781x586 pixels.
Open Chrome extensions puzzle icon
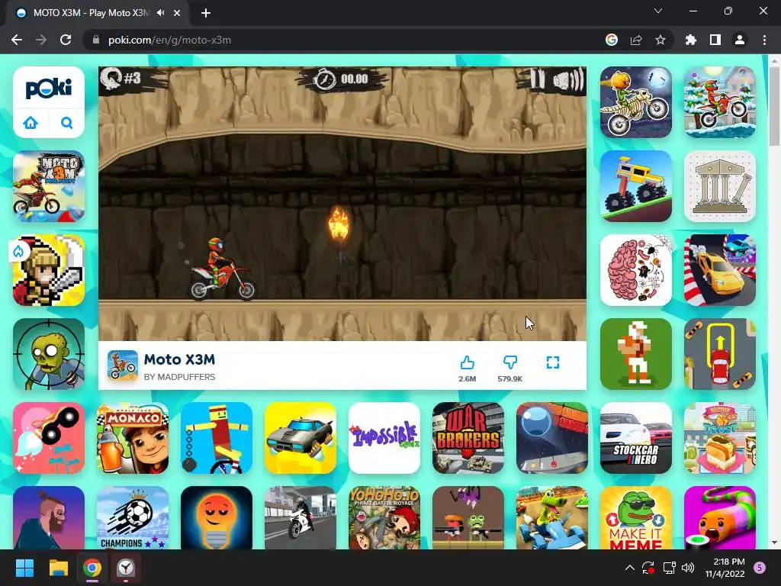tap(690, 40)
